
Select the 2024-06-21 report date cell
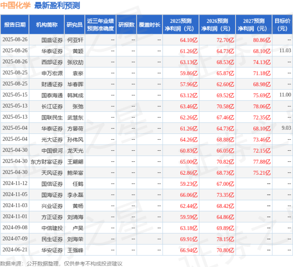[x=15, y=250]
